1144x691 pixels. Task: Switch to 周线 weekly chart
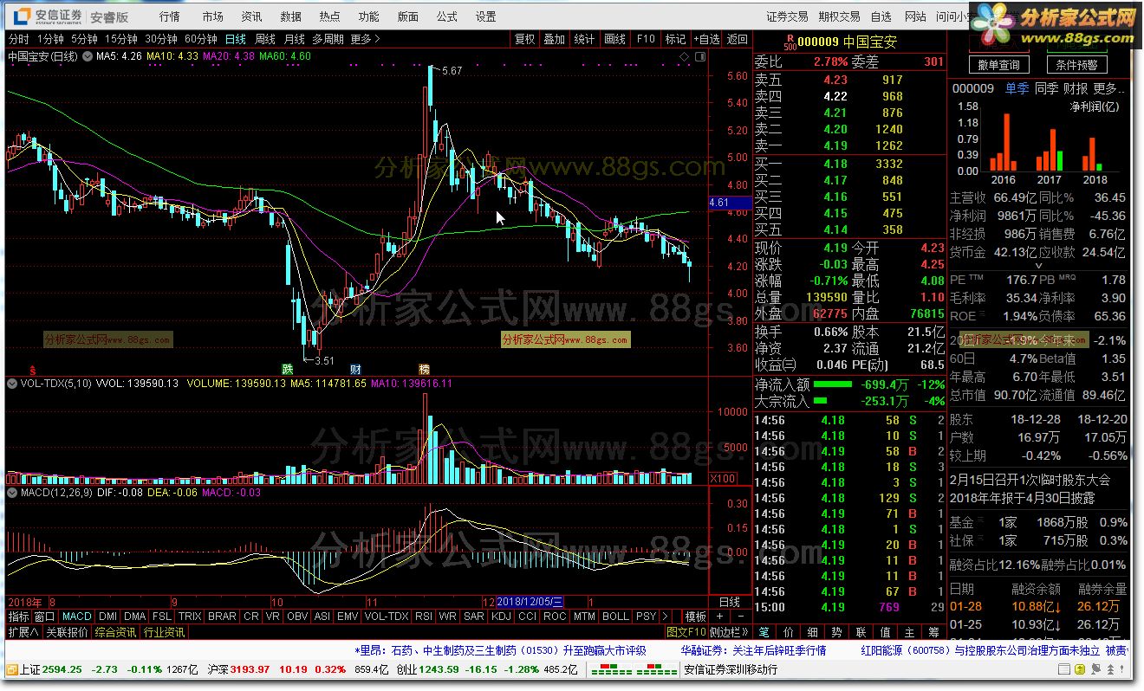tap(265, 39)
